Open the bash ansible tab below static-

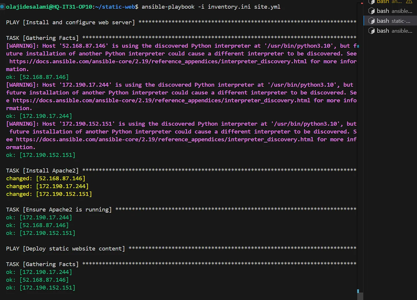tap(390, 31)
